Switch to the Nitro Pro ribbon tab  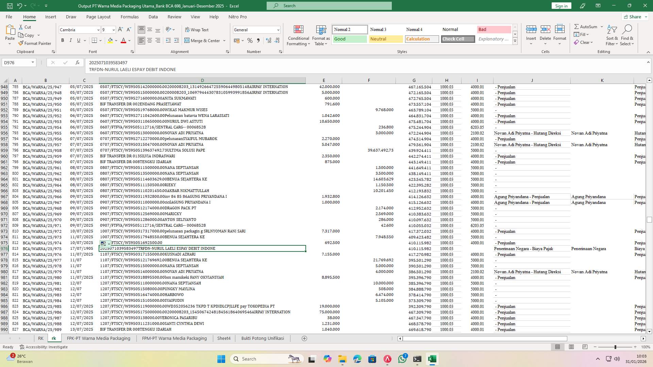pyautogui.click(x=237, y=17)
